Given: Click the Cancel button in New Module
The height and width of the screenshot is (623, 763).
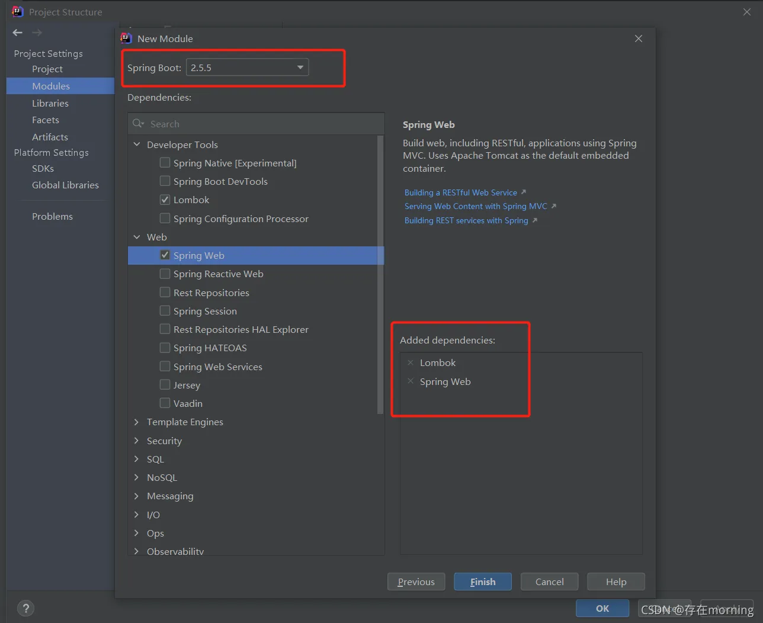Looking at the screenshot, I should point(550,582).
